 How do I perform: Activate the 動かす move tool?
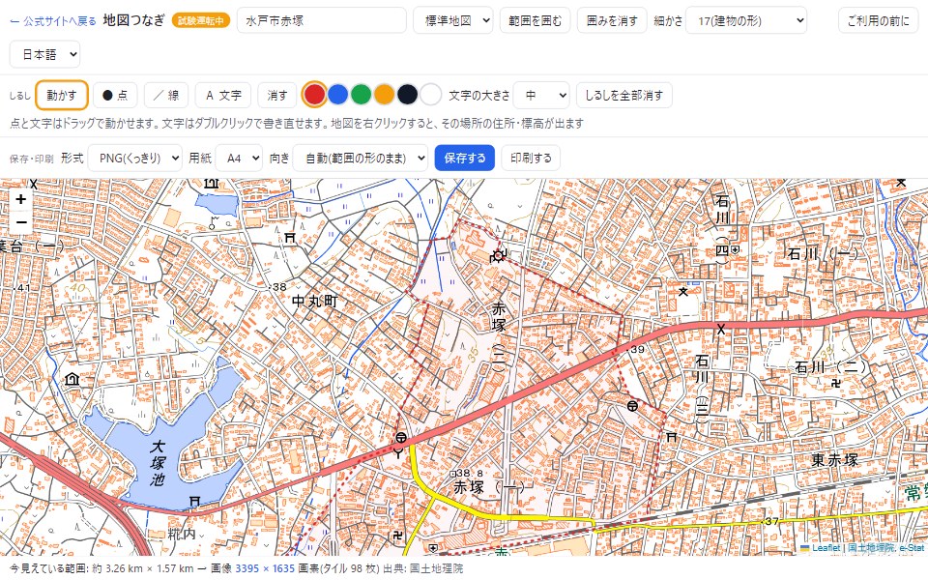point(62,96)
